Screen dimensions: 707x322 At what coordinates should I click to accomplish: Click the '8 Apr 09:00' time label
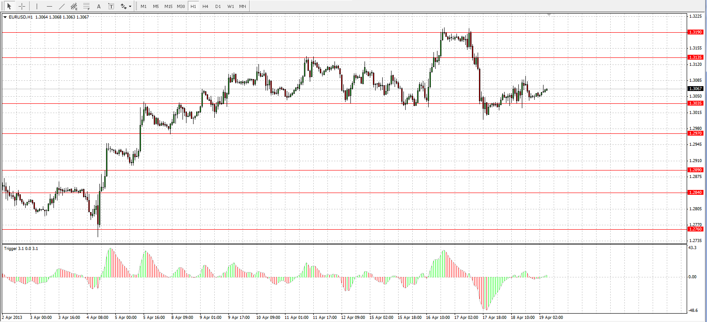tap(182, 318)
